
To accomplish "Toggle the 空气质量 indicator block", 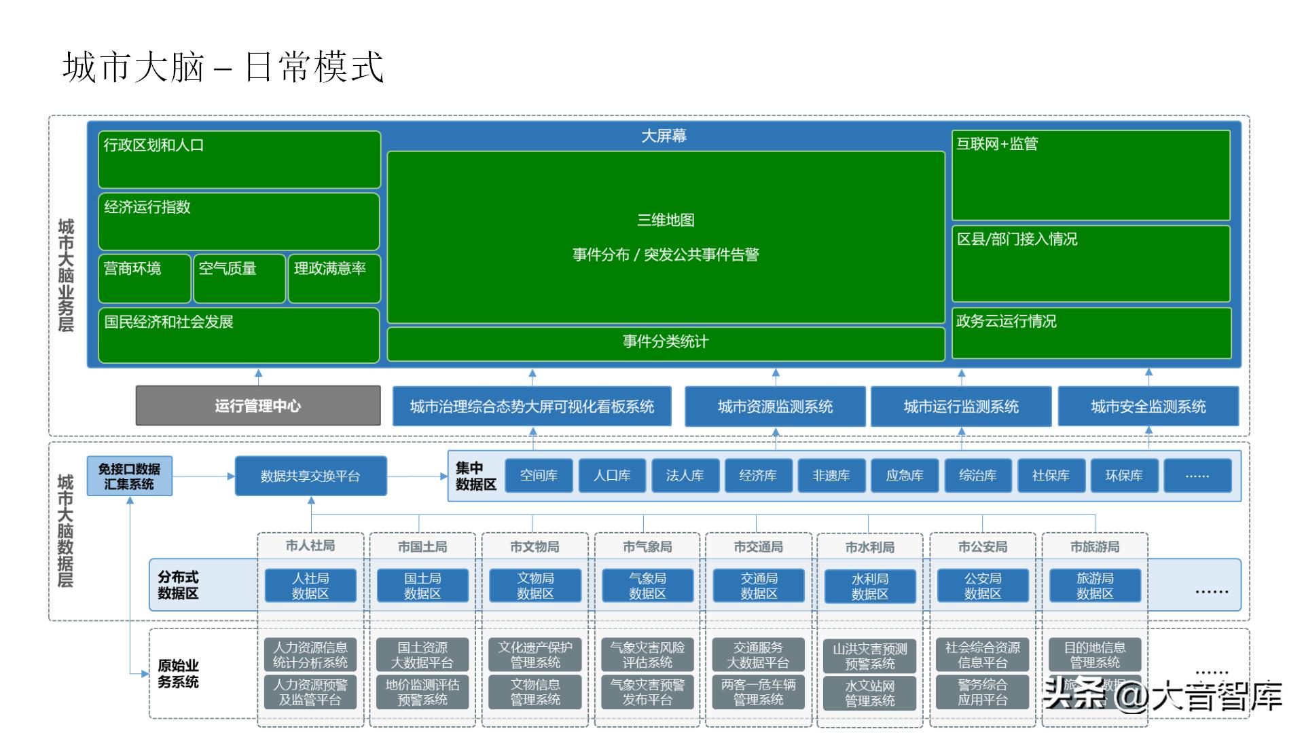I will pyautogui.click(x=239, y=278).
